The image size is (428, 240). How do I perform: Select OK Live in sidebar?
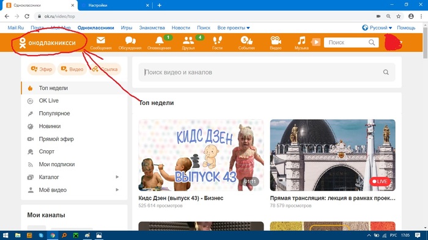pos(74,101)
